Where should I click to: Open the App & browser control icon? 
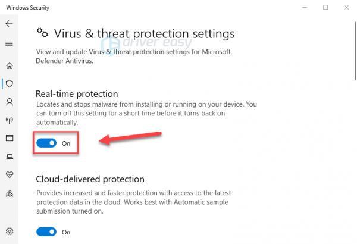pos(10,138)
